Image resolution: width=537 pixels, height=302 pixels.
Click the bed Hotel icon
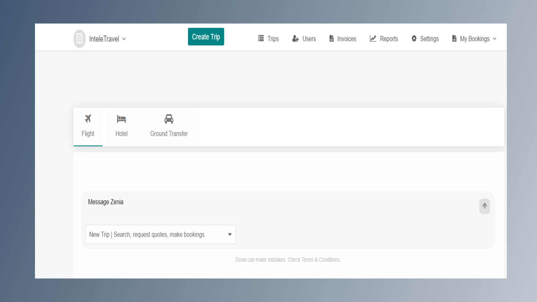point(121,119)
